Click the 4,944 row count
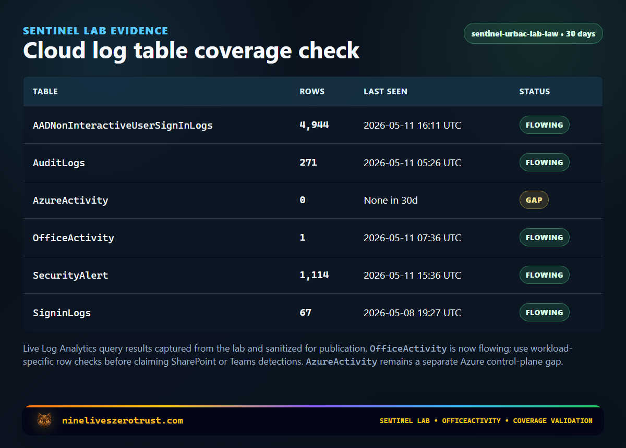626x448 pixels. pos(314,125)
